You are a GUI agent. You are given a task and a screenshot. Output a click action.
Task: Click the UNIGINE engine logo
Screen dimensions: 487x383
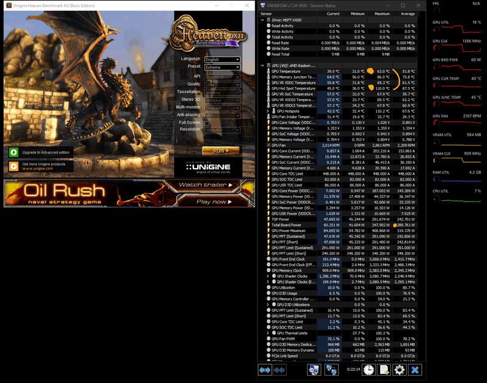click(x=208, y=167)
